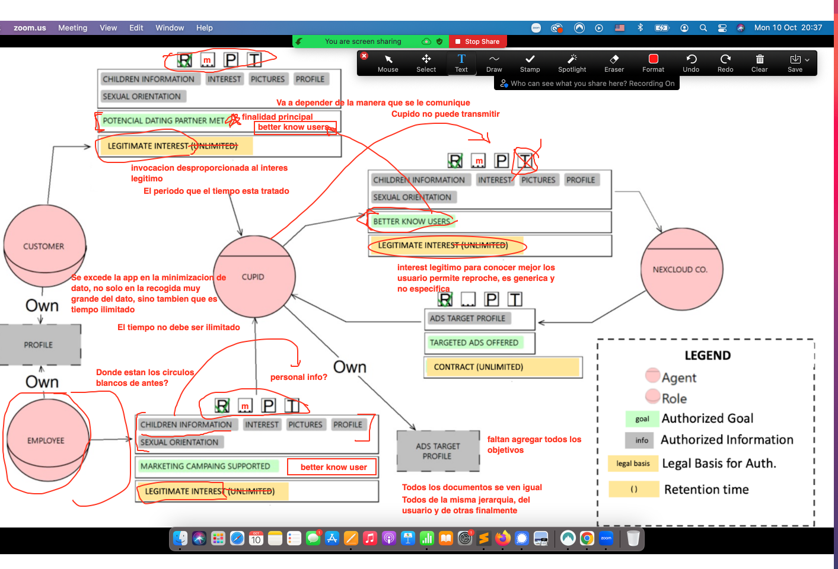Pick the Draw tool

point(494,63)
